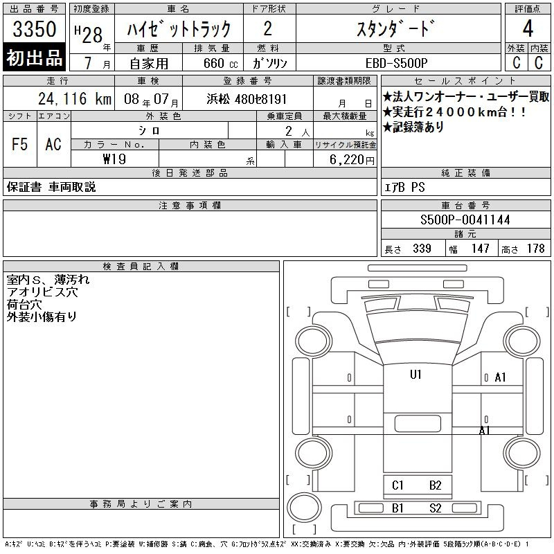Select the overall score 4 box

528,29
